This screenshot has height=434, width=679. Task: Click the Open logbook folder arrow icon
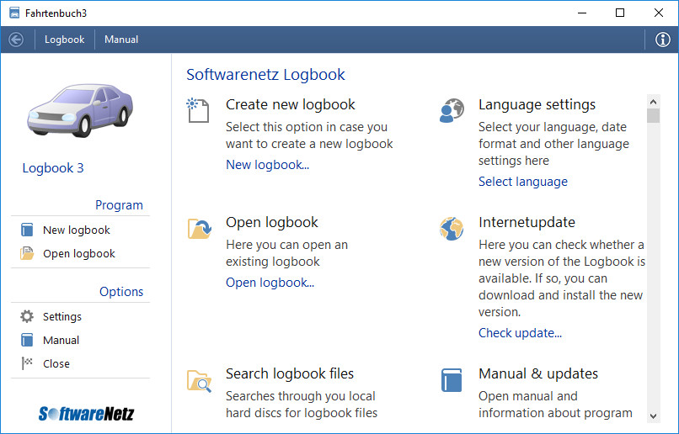click(x=199, y=228)
